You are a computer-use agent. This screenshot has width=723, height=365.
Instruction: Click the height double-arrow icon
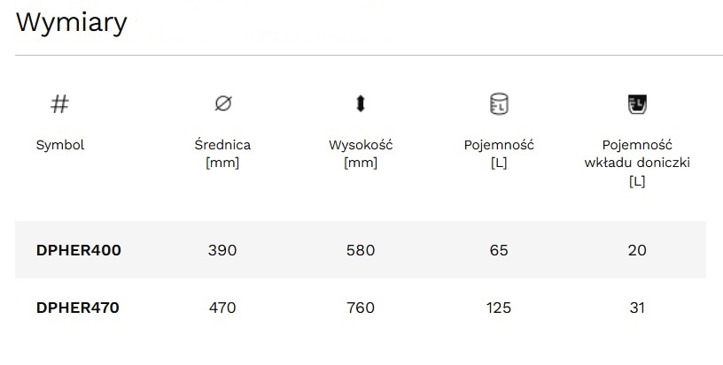click(361, 103)
